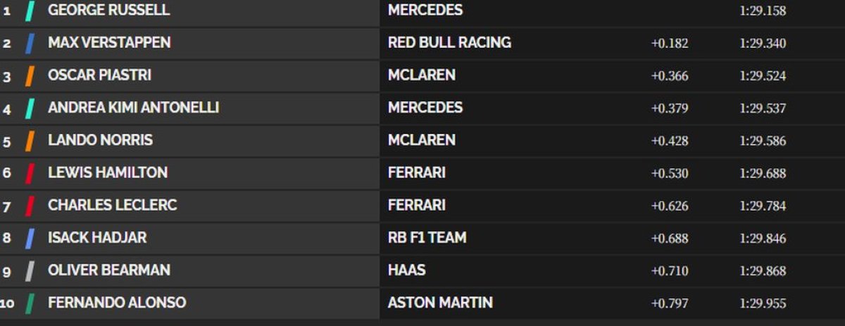Click the green team stripe beside Fernando Alonso
Viewport: 845px width, 326px height.
(x=30, y=304)
